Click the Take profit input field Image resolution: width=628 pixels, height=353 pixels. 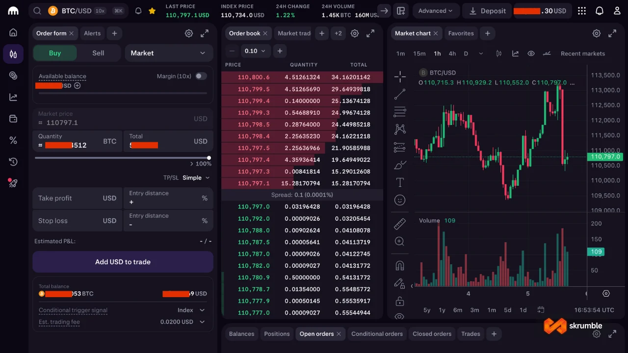[78, 198]
